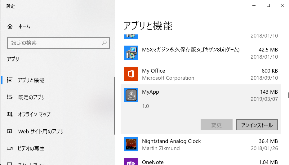Click the MSXマガジン installer icon
The height and width of the screenshot is (165, 289).
tap(131, 53)
